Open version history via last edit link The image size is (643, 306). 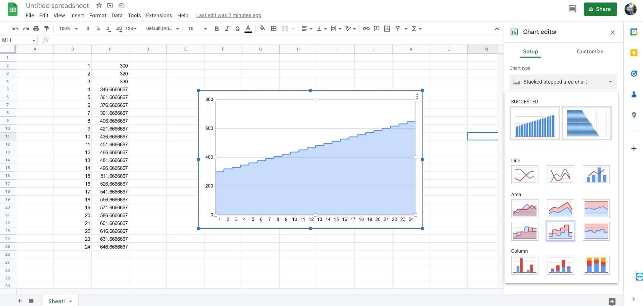(x=229, y=15)
